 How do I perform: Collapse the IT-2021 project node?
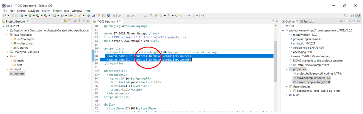pos(4,26)
